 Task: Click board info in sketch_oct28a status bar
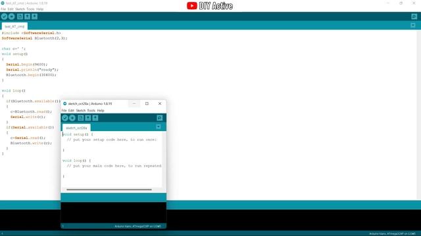tap(137, 226)
